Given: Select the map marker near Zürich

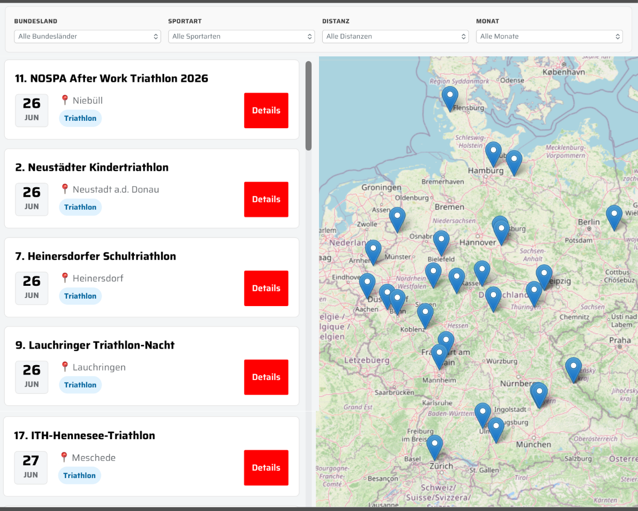Looking at the screenshot, I should pyautogui.click(x=434, y=448).
